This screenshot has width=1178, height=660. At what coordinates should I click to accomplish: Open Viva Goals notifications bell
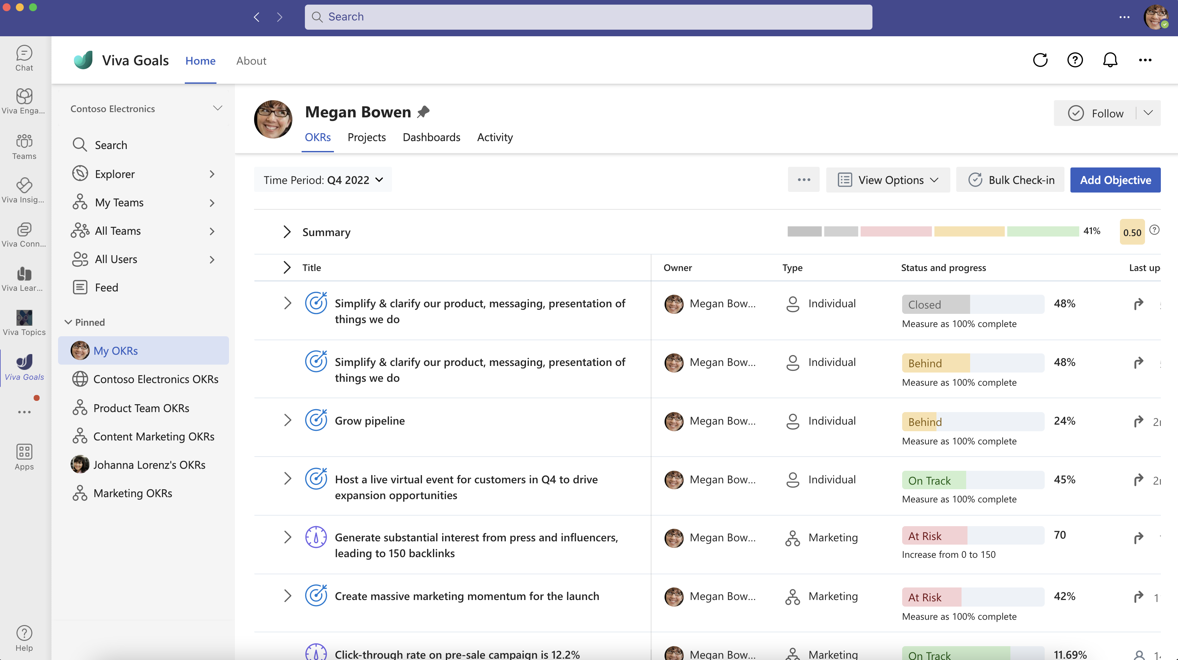[1110, 60]
